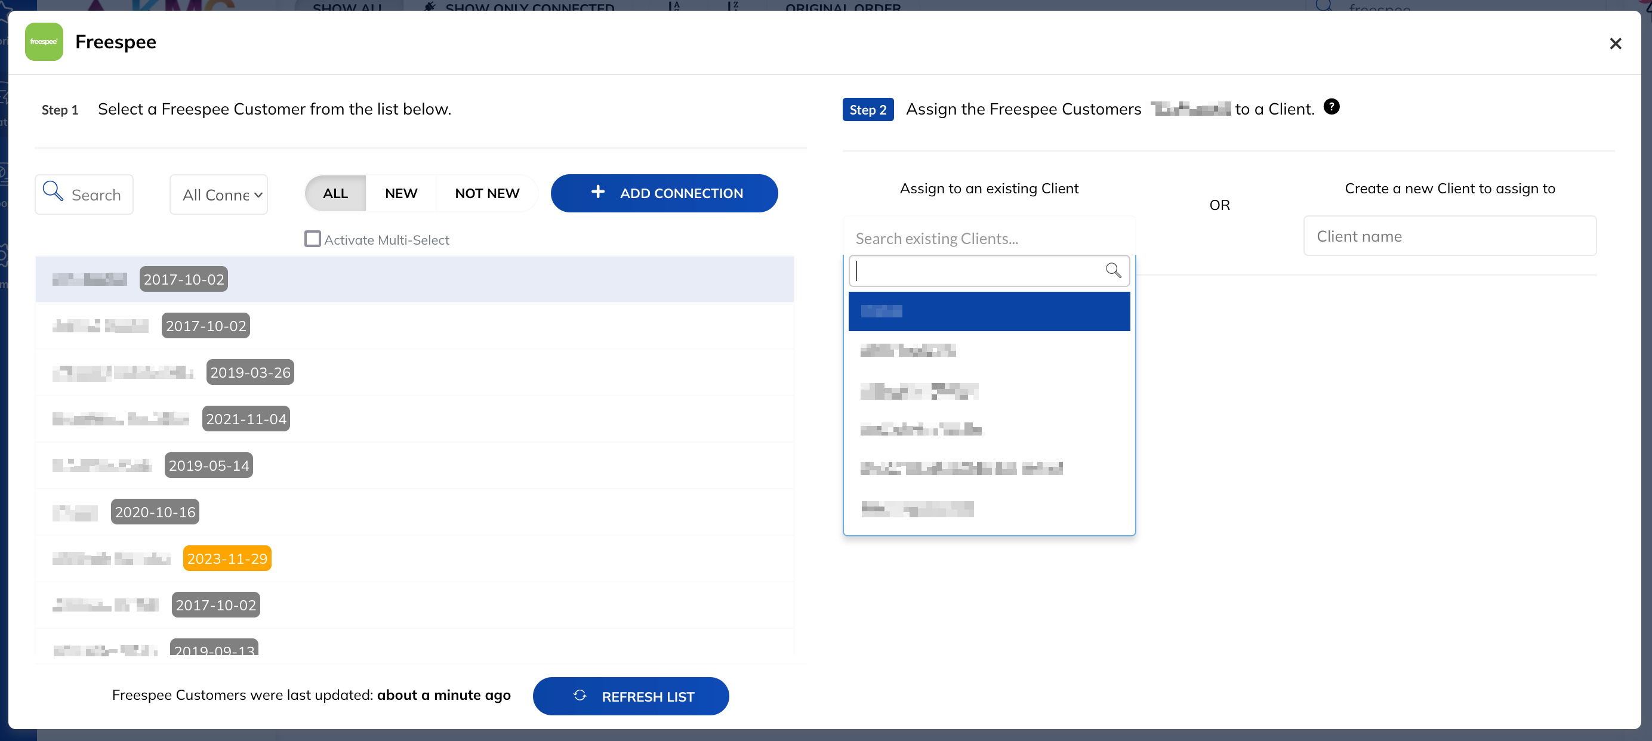Select customer row dated 2020-10-16
The width and height of the screenshot is (1652, 741).
[414, 512]
